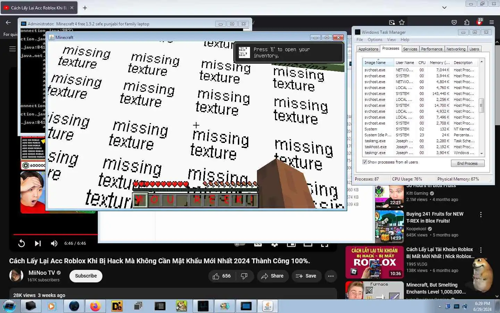Open the MiiNoo TV channel avatar
500x313 pixels.
(16, 275)
